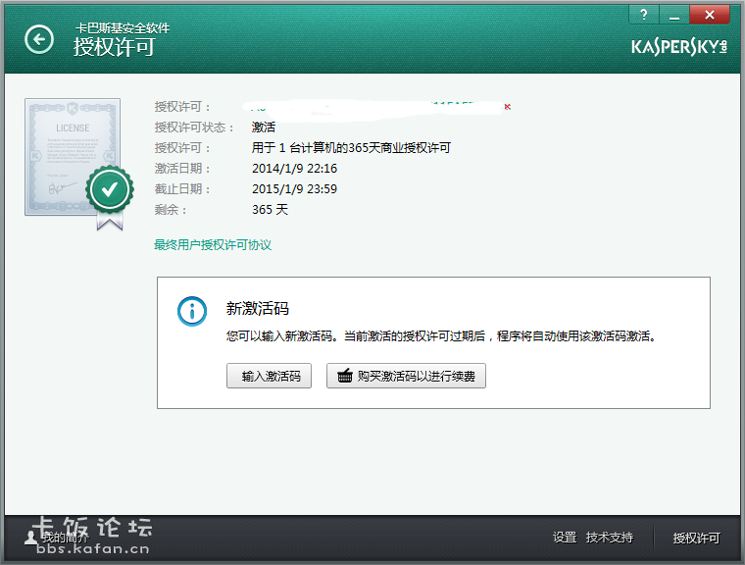The height and width of the screenshot is (565, 745).
Task: Open 我的简介 profile in bottom bar
Action: [x=57, y=538]
